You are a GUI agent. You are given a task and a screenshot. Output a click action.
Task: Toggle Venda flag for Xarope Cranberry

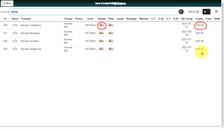pos(101,25)
